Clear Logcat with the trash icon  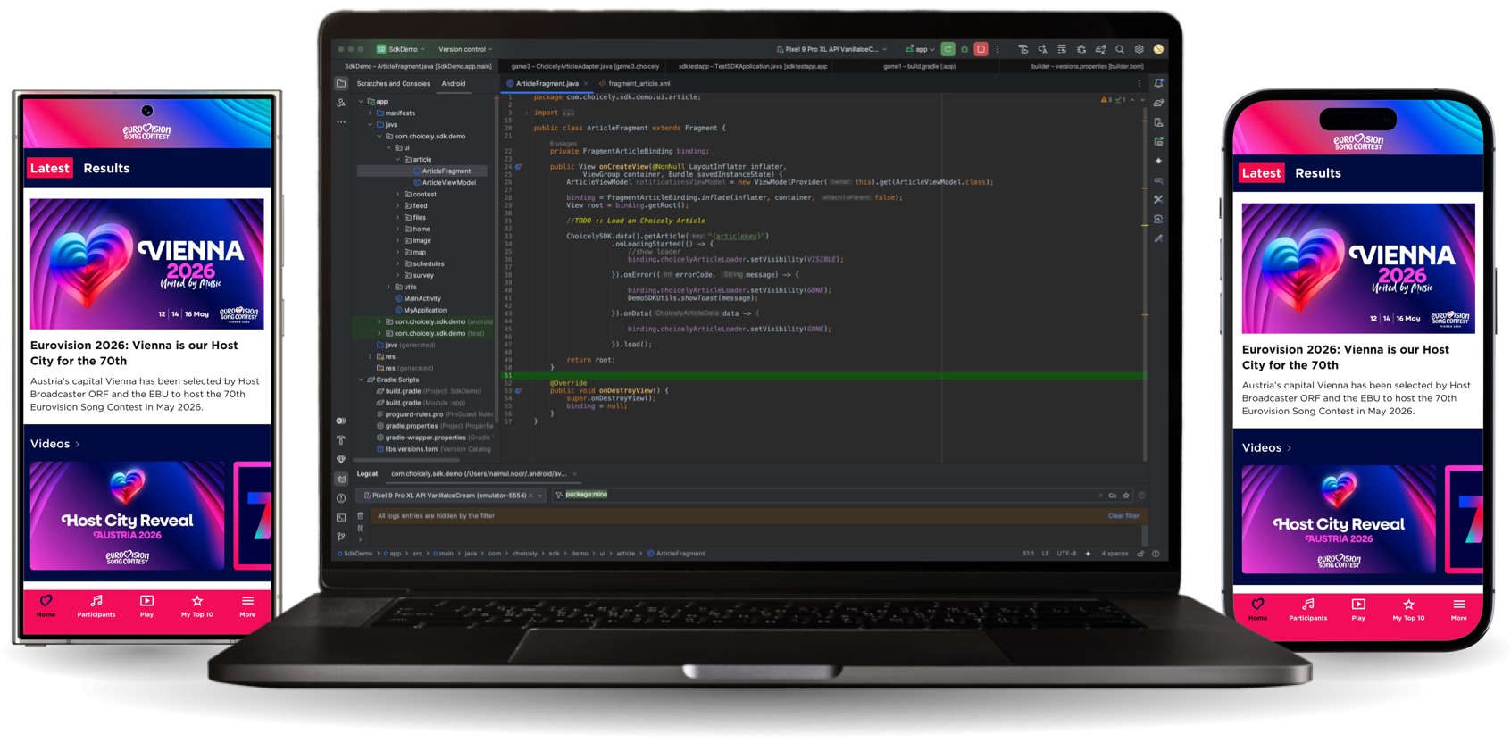coord(361,516)
